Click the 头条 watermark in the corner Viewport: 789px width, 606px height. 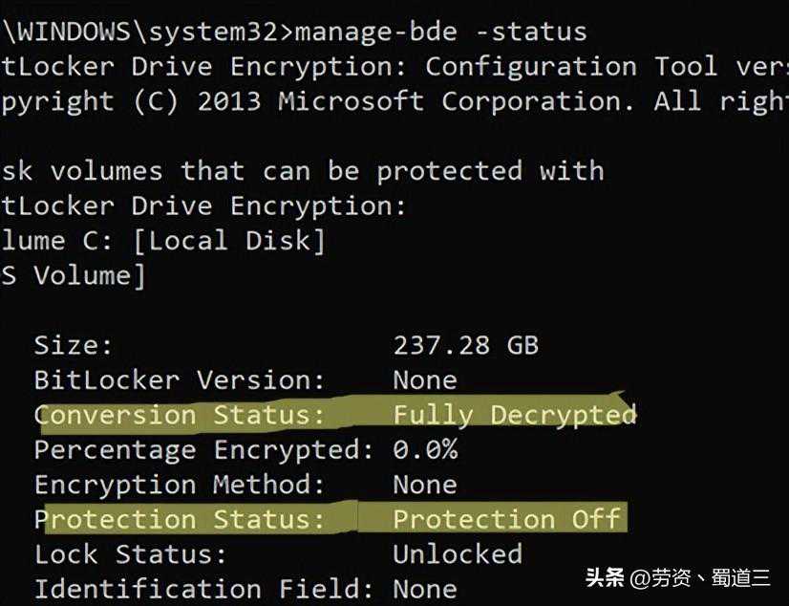[x=605, y=578]
